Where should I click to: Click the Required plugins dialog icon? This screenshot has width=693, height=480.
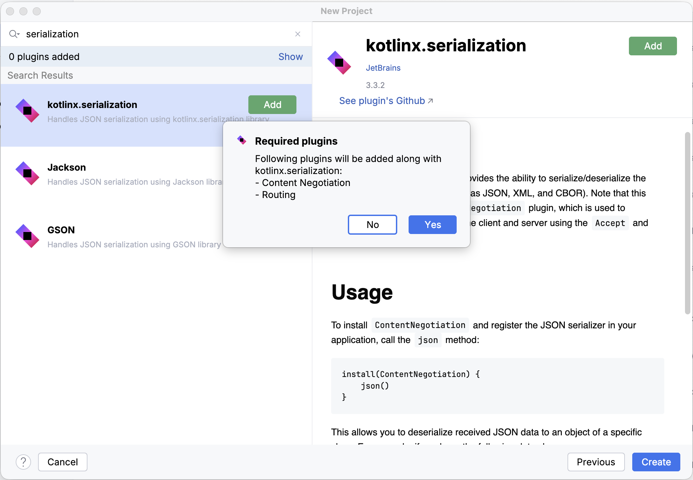242,140
